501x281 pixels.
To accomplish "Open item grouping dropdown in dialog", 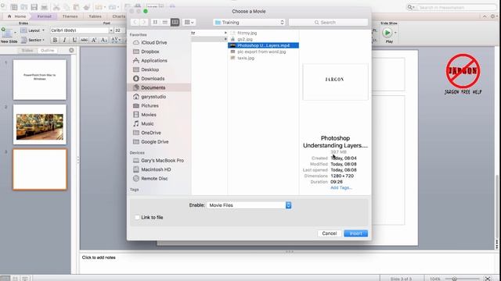I will point(189,22).
